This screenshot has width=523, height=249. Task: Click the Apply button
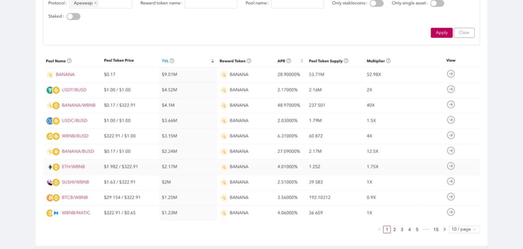point(441,33)
